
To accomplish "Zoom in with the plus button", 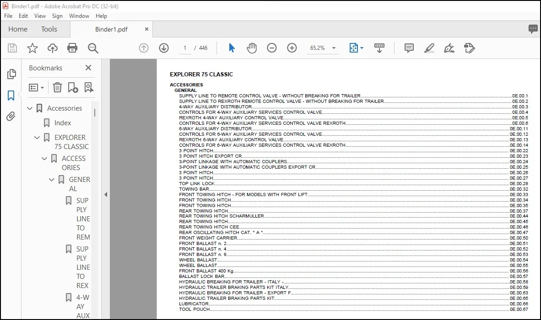I will pyautogui.click(x=292, y=48).
